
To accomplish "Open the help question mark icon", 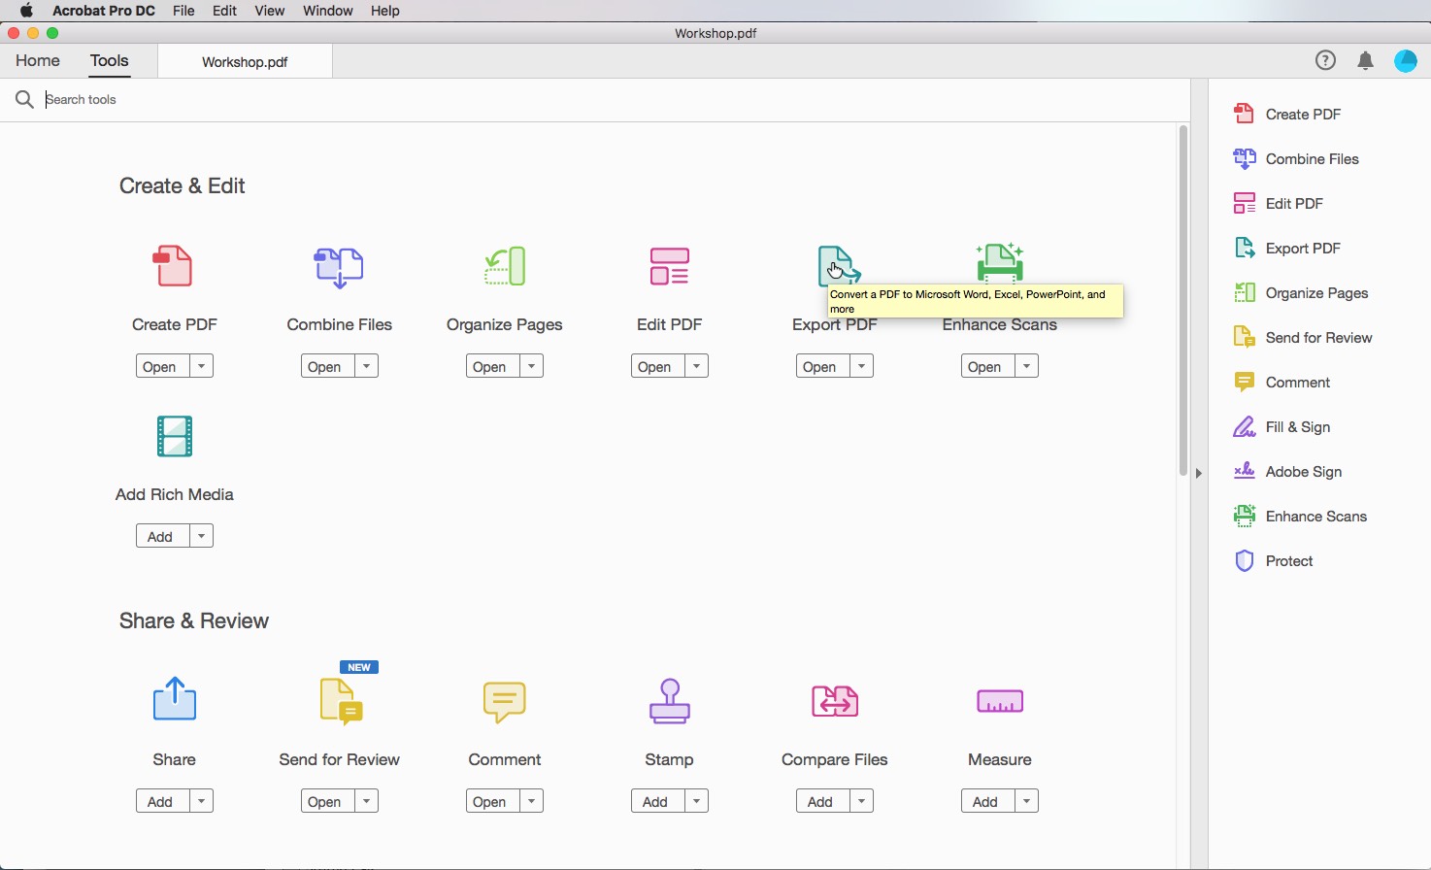I will pyautogui.click(x=1325, y=61).
